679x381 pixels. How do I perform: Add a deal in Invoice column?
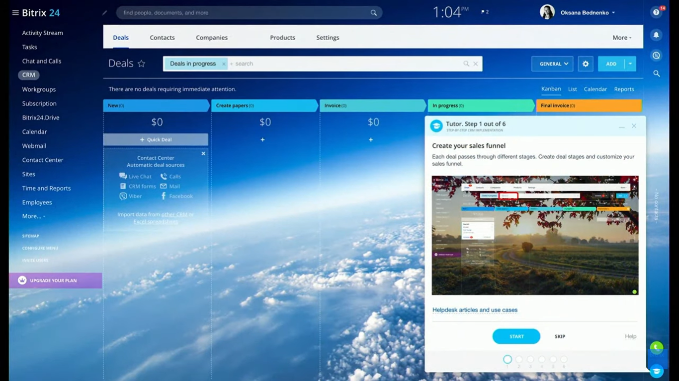point(371,140)
